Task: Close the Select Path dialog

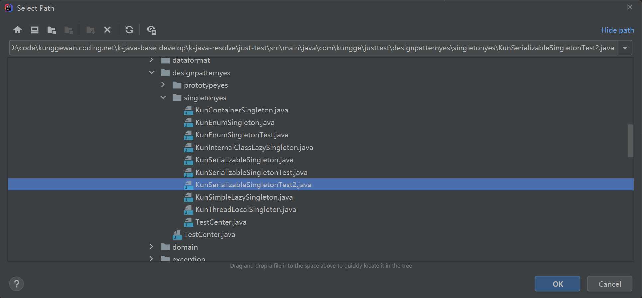Action: tap(629, 7)
